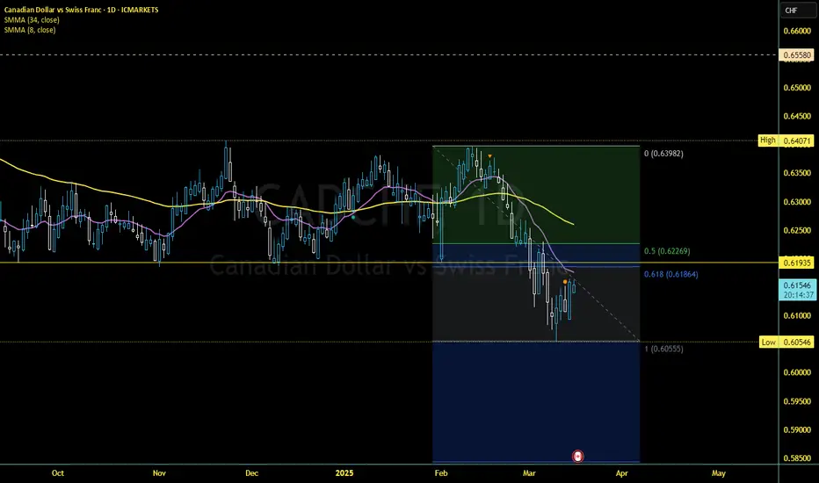Click the 0.60000 price scale value
This screenshot has height=483, width=819.
pyautogui.click(x=797, y=372)
